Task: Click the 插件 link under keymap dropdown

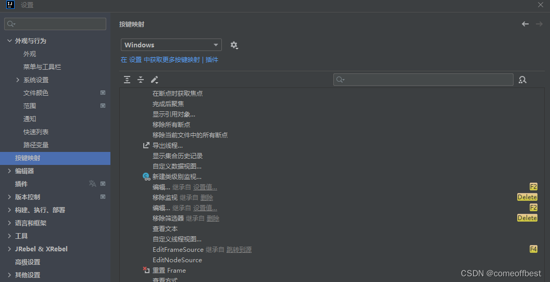Action: coord(212,60)
